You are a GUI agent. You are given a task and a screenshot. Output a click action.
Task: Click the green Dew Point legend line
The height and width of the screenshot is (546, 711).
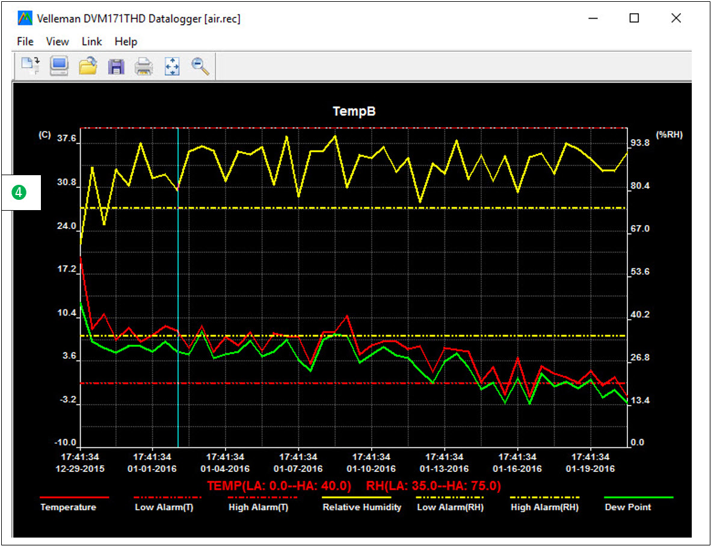tap(638, 498)
